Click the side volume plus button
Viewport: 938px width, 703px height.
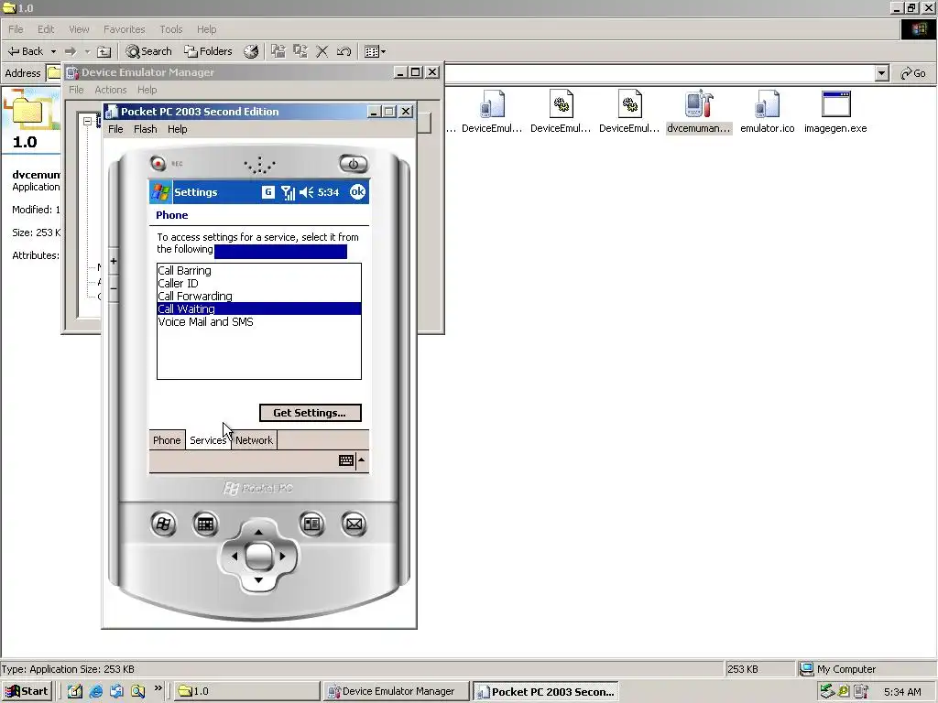pyautogui.click(x=114, y=261)
